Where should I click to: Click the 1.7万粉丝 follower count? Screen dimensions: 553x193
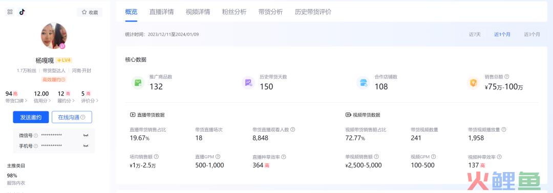tap(27, 70)
